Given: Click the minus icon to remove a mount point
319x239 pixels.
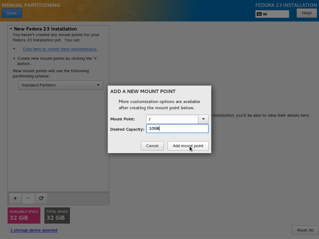Looking at the screenshot, I should tap(28, 198).
